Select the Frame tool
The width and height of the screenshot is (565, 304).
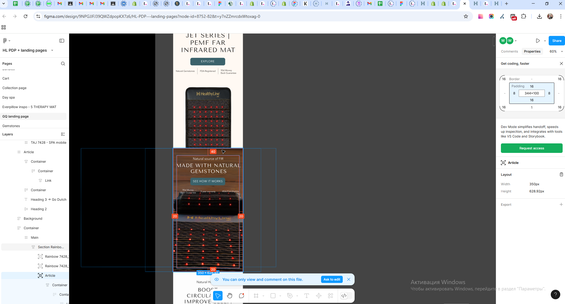[256, 296]
